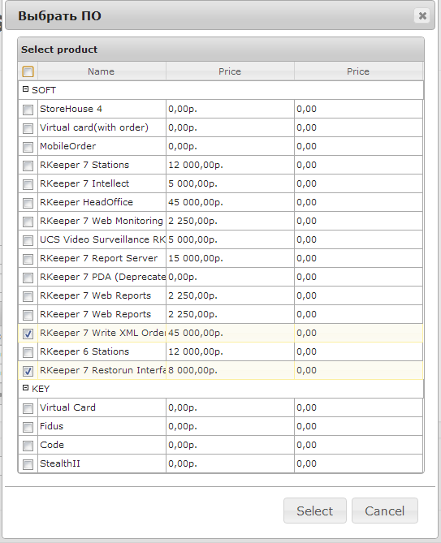Viewport: 441px width, 543px height.
Task: Click the first Price column header
Action: click(x=230, y=71)
